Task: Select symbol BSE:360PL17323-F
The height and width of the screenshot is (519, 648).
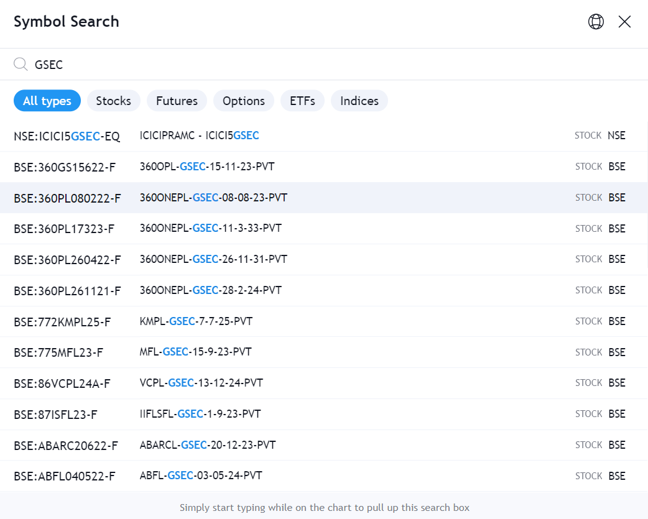Action: [64, 229]
